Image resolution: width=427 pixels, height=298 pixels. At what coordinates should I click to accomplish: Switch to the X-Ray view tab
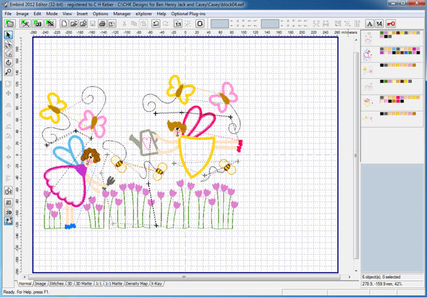(155, 283)
